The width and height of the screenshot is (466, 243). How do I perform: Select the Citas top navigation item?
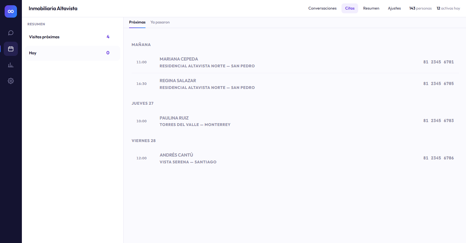350,8
